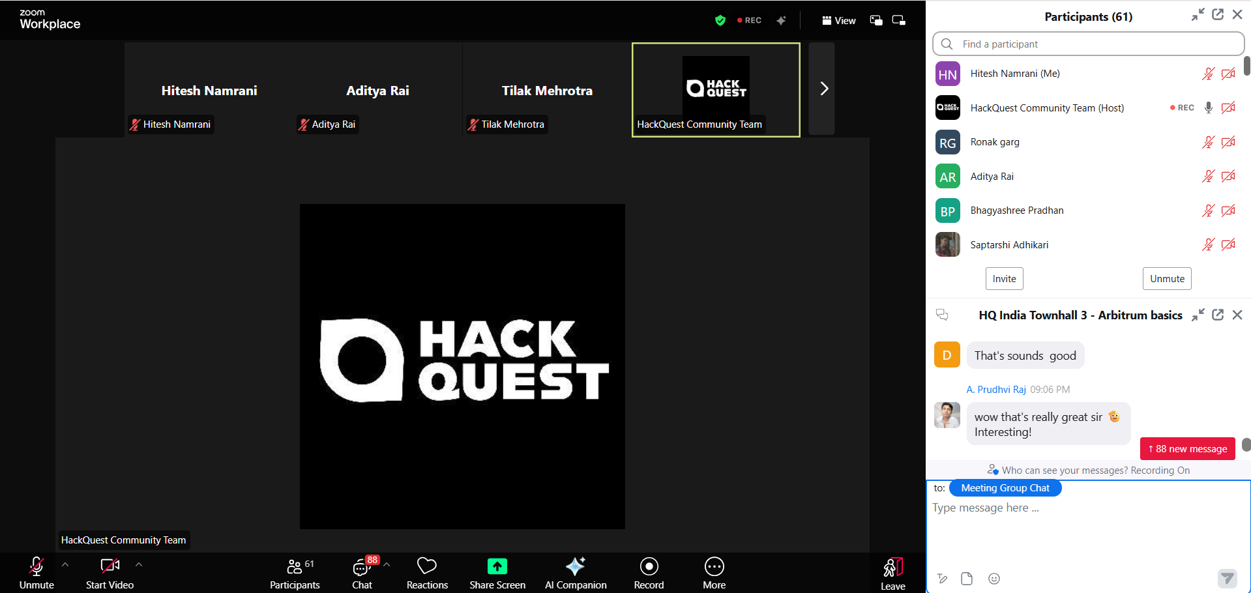Image resolution: width=1251 pixels, height=593 pixels.
Task: Select Tilak Mehrotra video tile
Action: point(547,90)
